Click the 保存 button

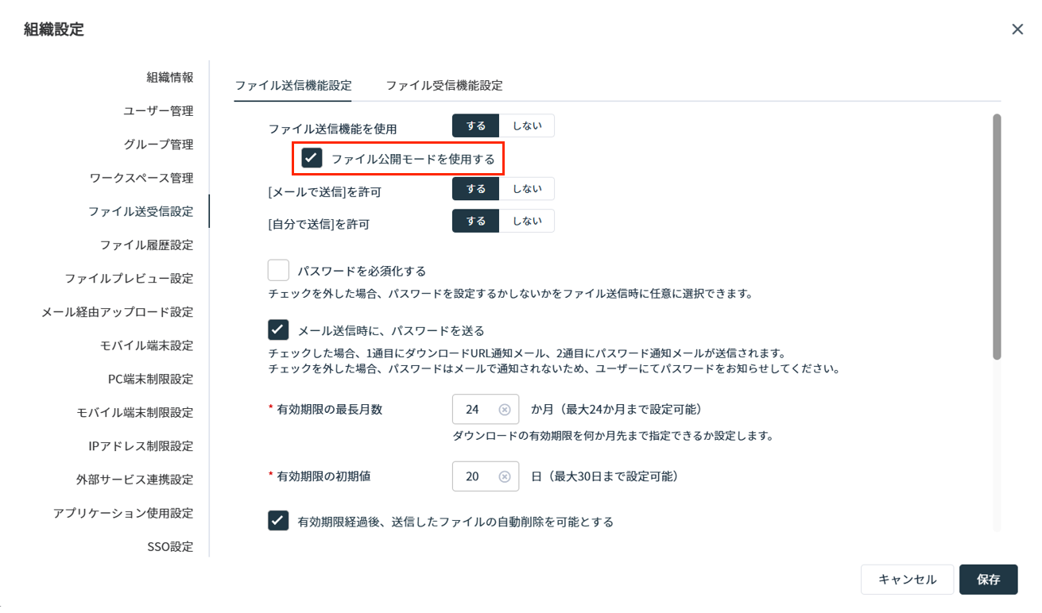(988, 580)
